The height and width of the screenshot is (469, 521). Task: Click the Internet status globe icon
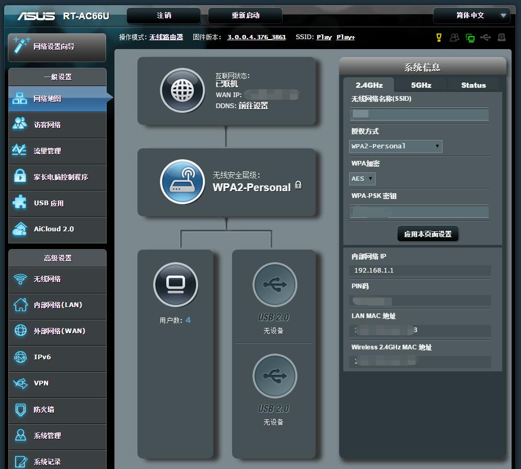click(x=182, y=90)
